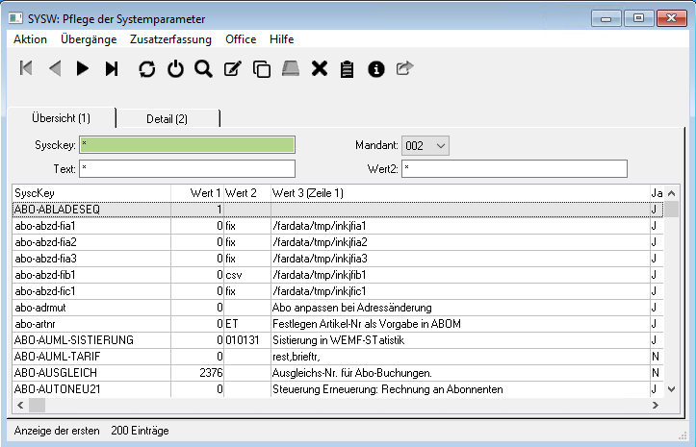Show info via the info icon
The width and height of the screenshot is (696, 447).
pos(376,68)
